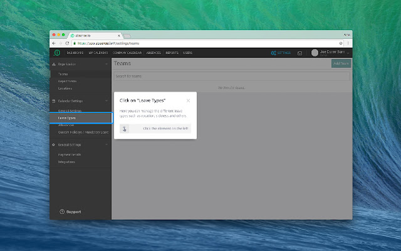Click the Add Team button
The width and height of the screenshot is (401, 251).
click(x=341, y=63)
